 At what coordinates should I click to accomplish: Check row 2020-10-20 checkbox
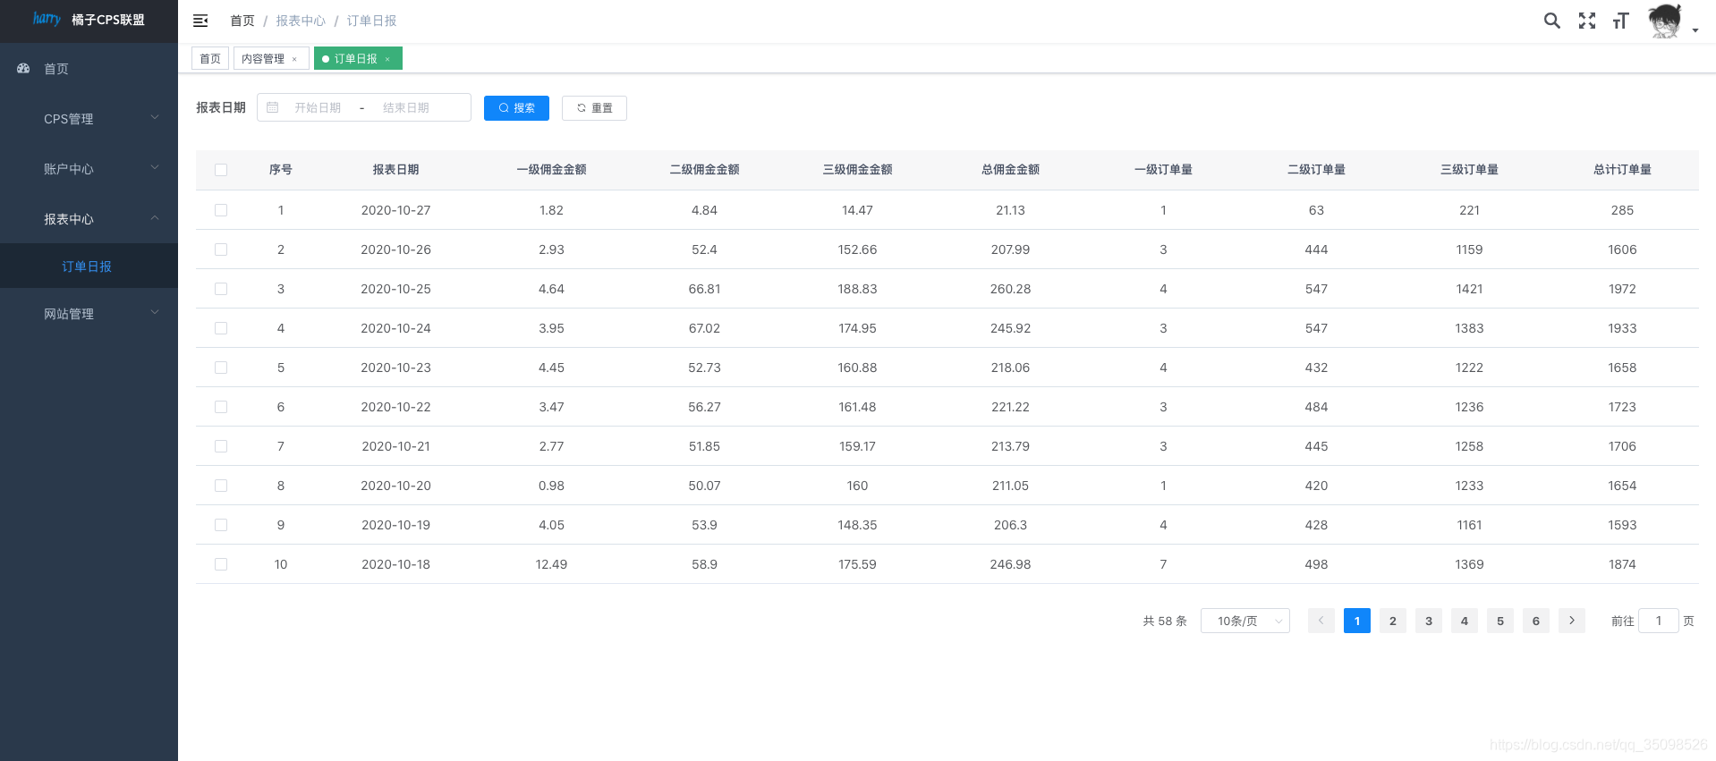click(221, 486)
